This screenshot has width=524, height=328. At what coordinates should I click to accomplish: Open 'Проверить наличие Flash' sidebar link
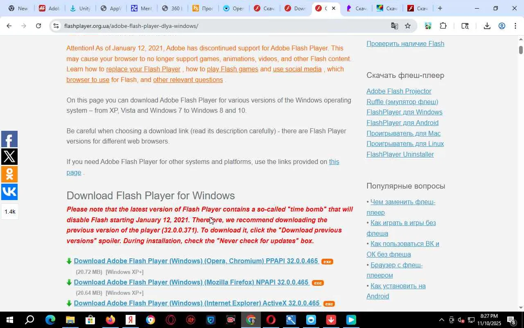[405, 44]
